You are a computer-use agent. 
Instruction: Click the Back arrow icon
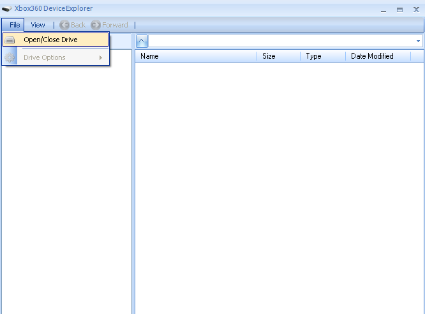click(x=64, y=25)
